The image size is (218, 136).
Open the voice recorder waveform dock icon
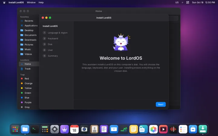(x=173, y=129)
